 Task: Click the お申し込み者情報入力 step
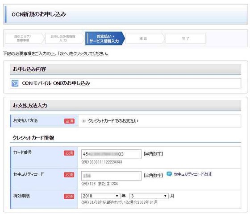(64, 38)
